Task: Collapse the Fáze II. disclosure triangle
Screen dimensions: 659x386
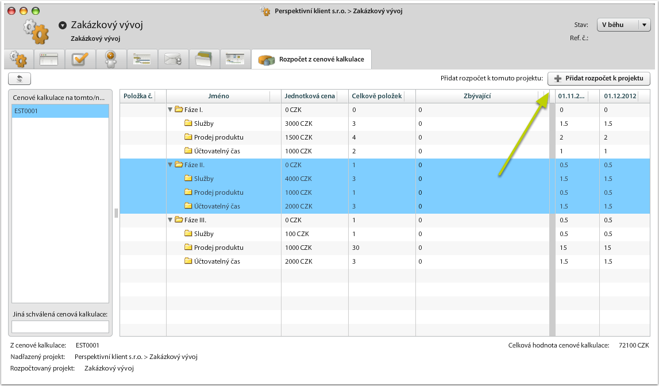Action: pos(170,165)
